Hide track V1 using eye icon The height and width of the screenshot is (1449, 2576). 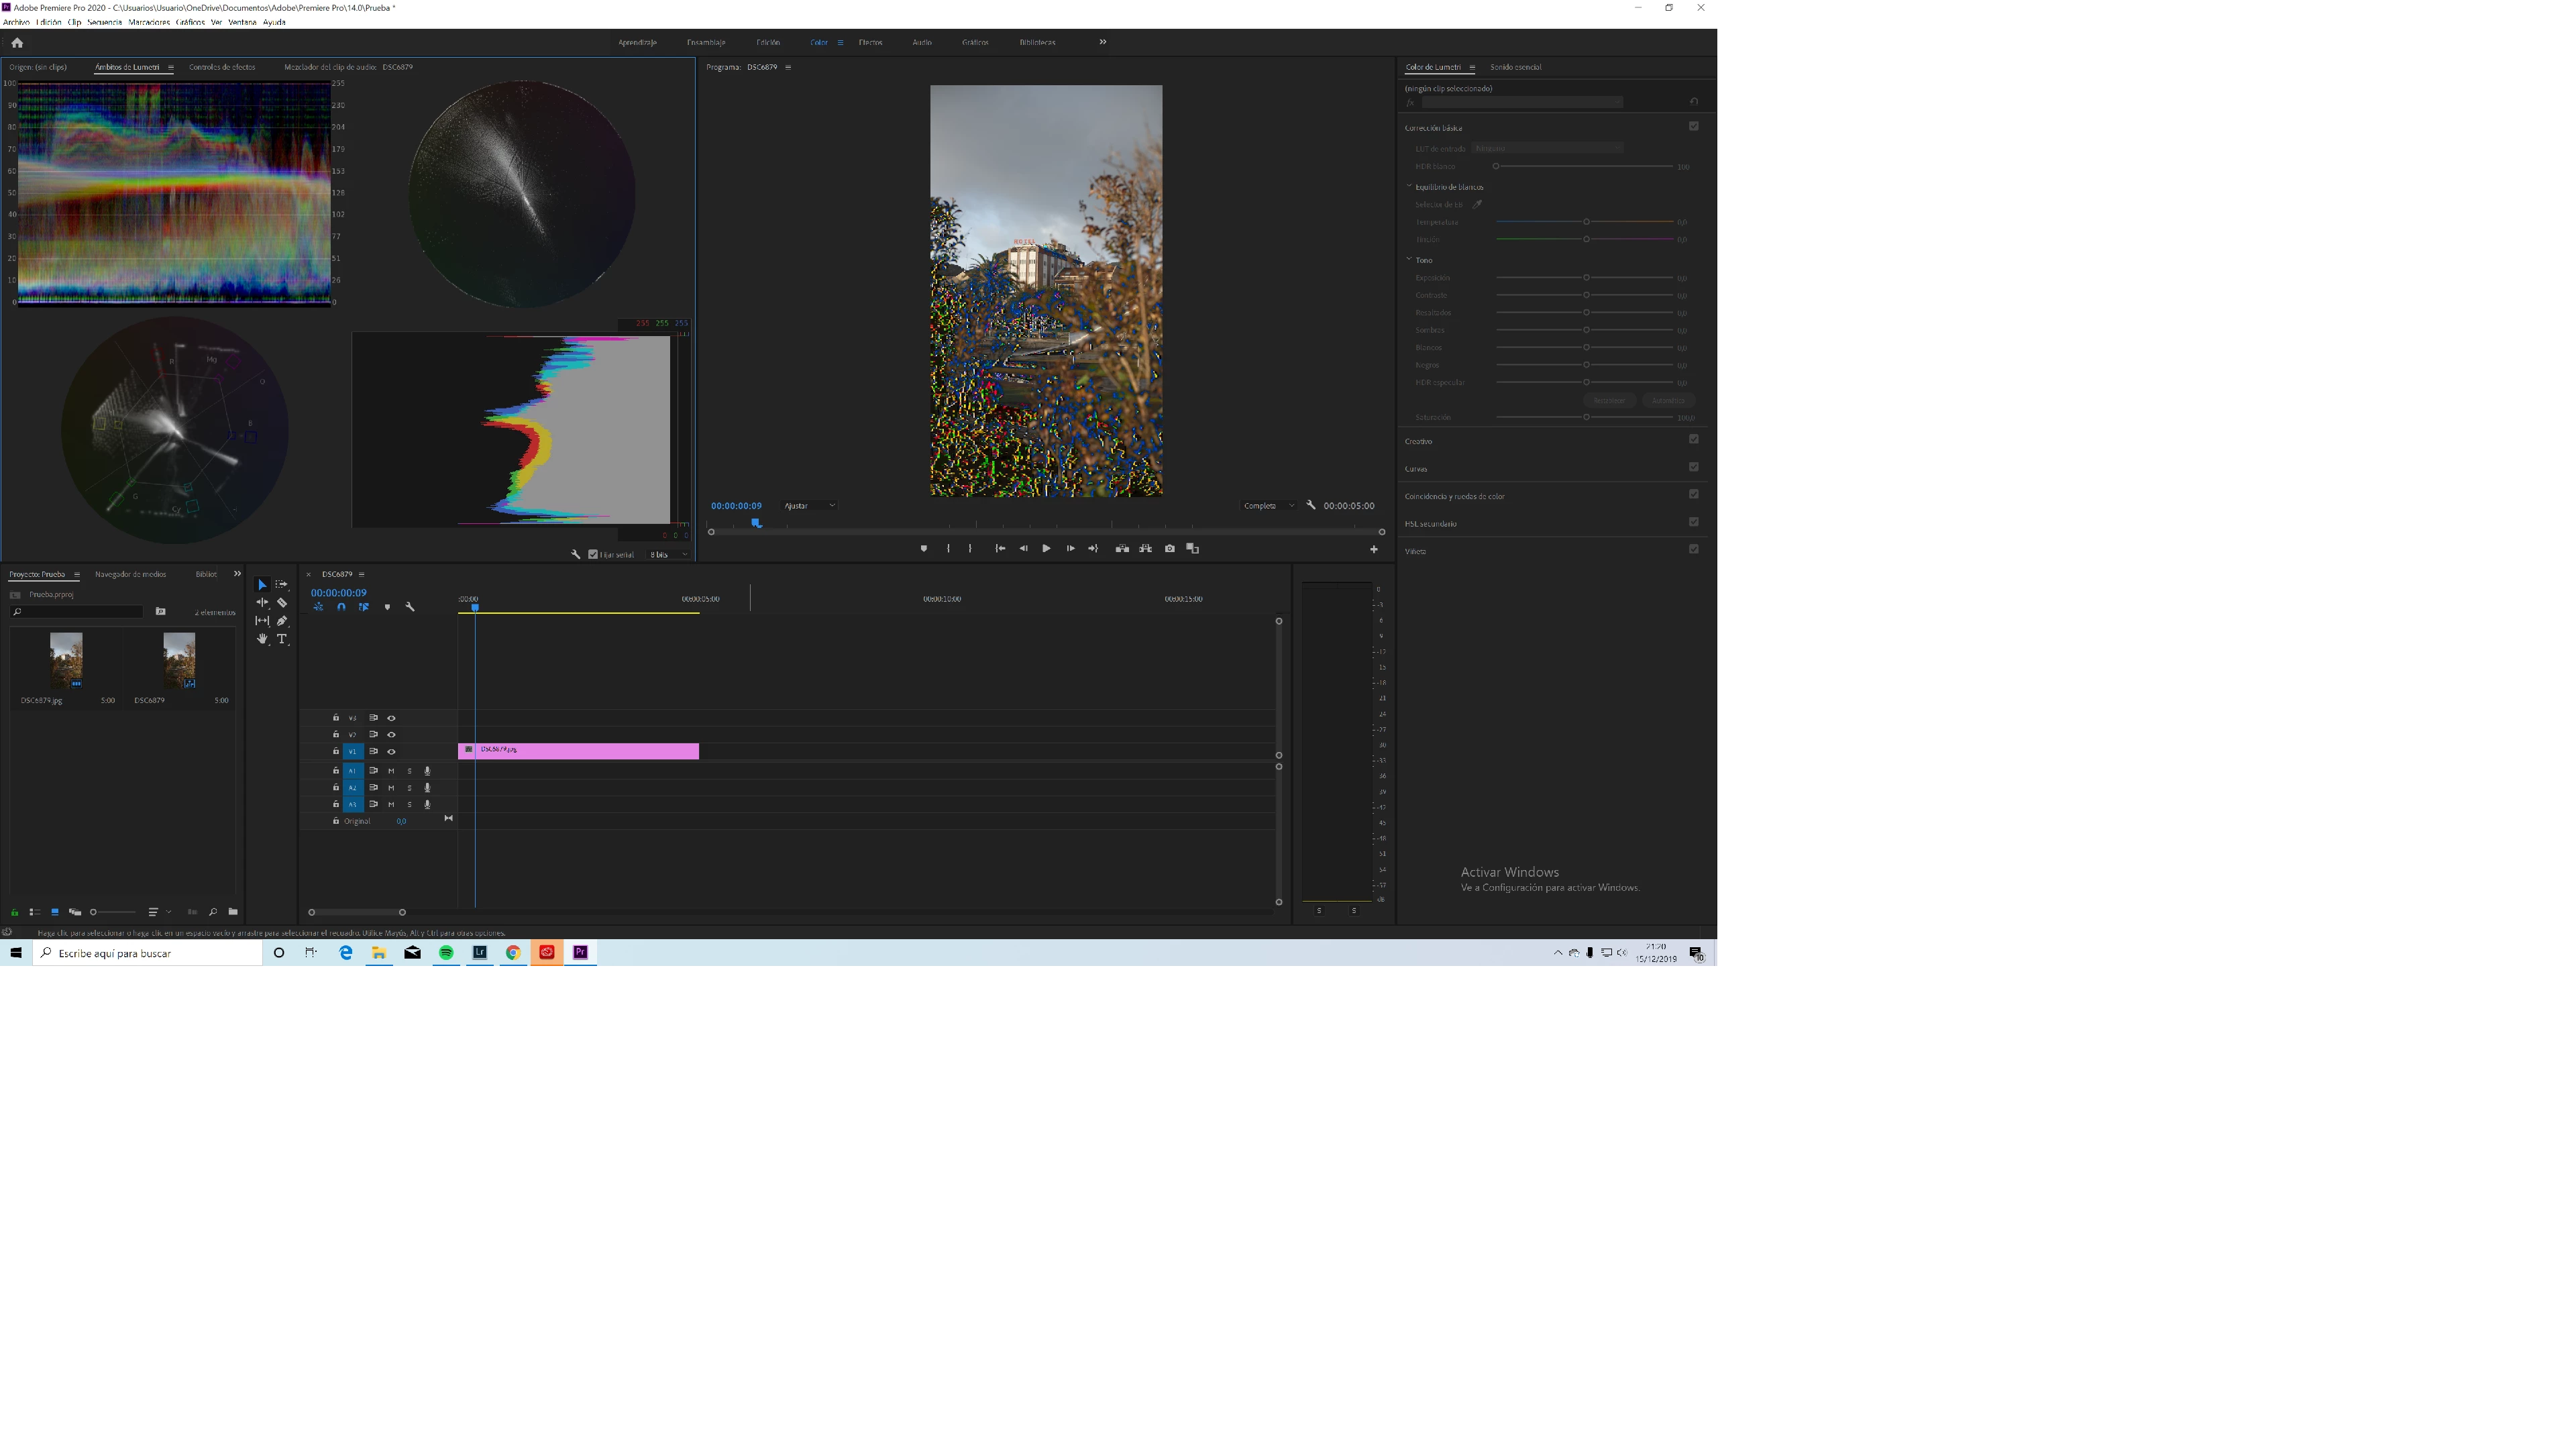391,751
